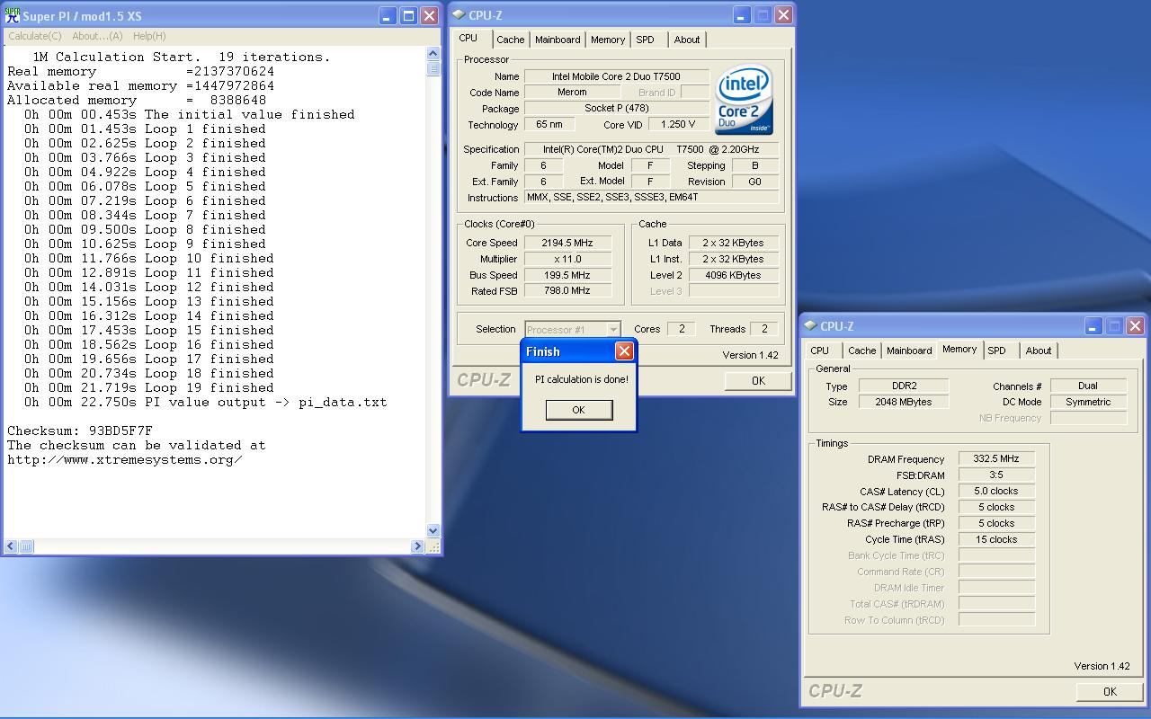
Task: Open the About...(A) menu in Super PI
Action: [97, 36]
